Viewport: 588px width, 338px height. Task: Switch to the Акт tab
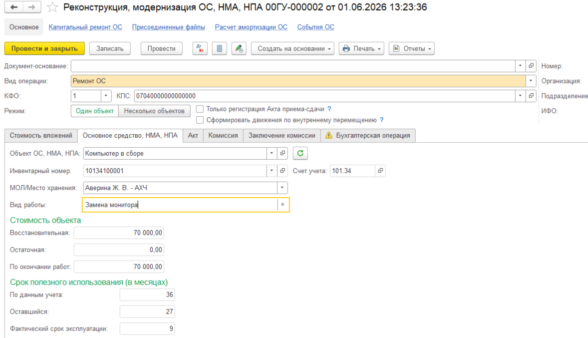coord(193,135)
